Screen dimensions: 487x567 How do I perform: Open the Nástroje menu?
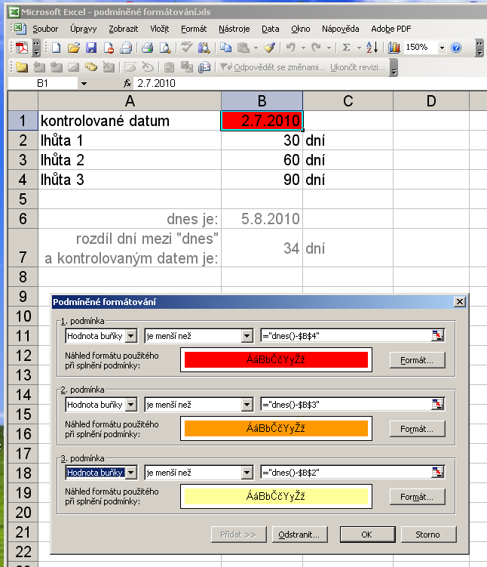coord(234,29)
